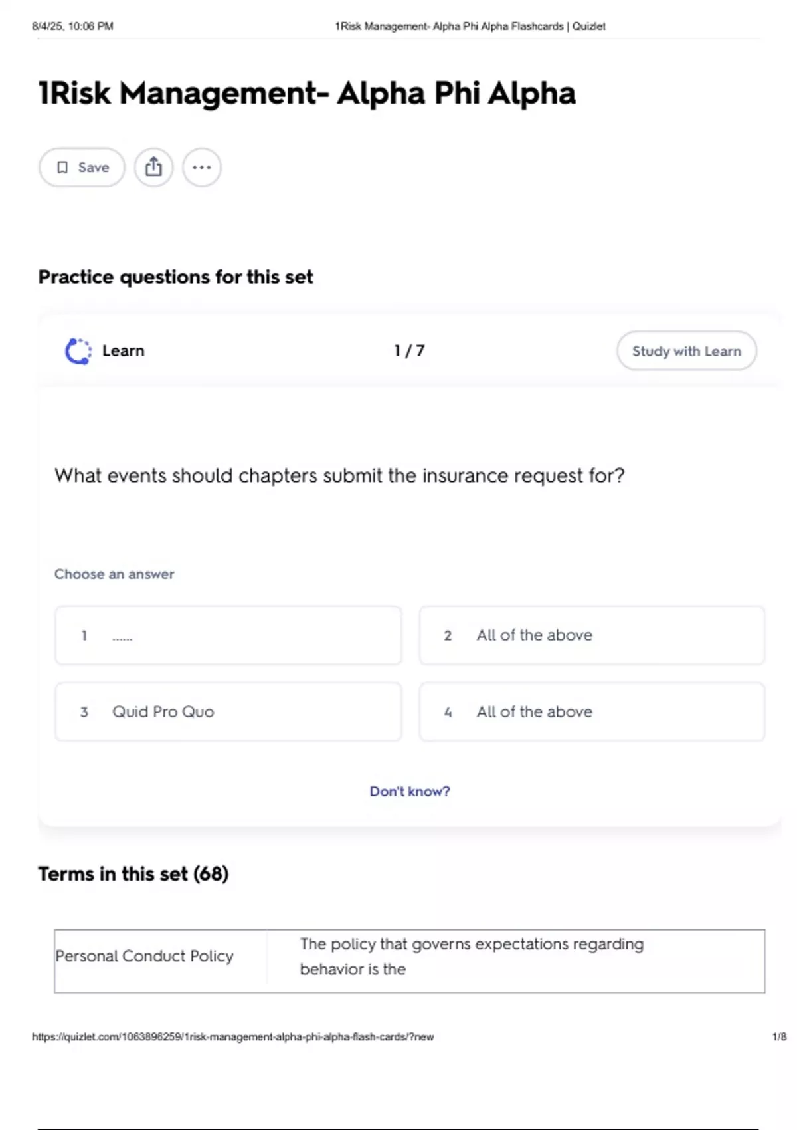Viewport: 797px width, 1130px height.
Task: Click the Learn label beside the logo
Action: [124, 351]
